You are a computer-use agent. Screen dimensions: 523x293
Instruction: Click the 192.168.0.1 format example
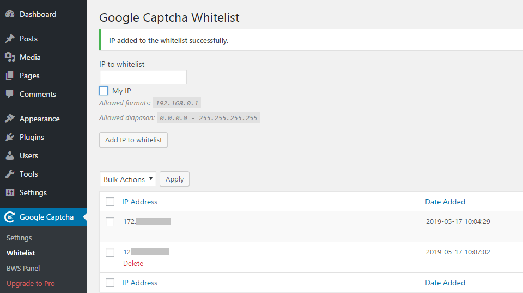coord(177,103)
